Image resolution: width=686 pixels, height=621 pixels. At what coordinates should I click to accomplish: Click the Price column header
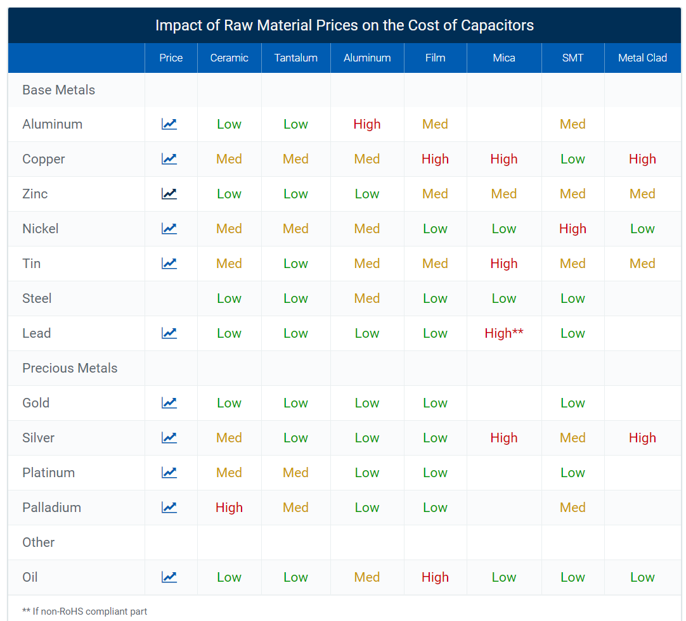171,58
